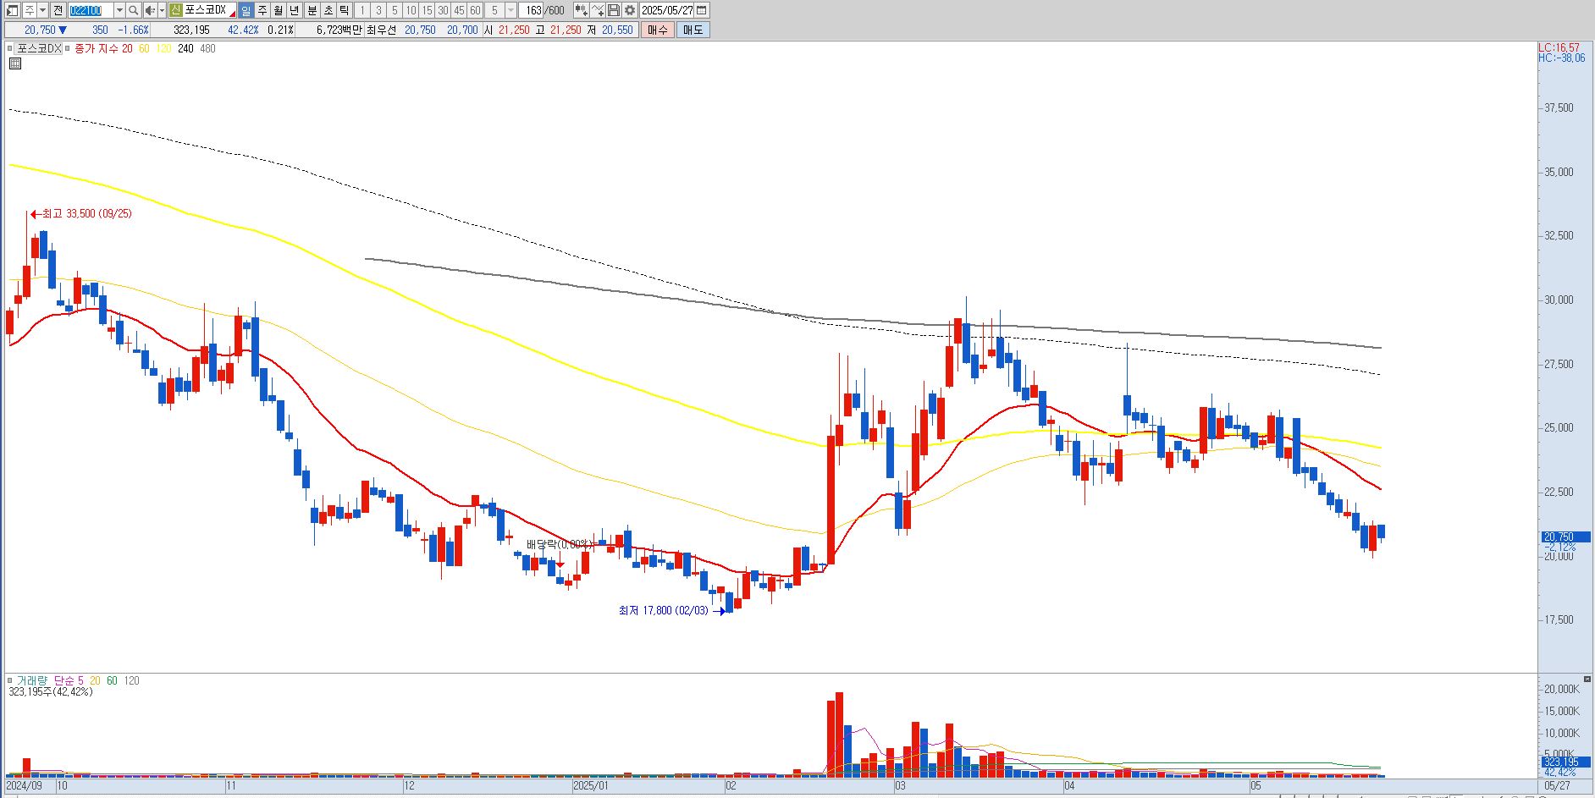Click the 전 button
This screenshot has height=798, width=1595.
pyautogui.click(x=58, y=10)
